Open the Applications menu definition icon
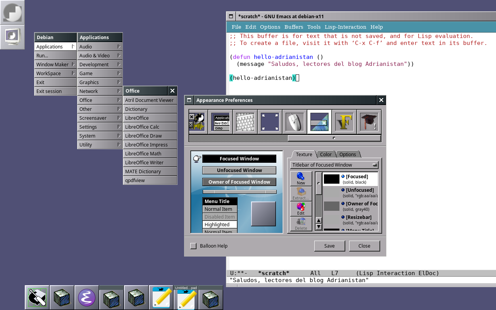The image size is (496, 310). click(220, 122)
